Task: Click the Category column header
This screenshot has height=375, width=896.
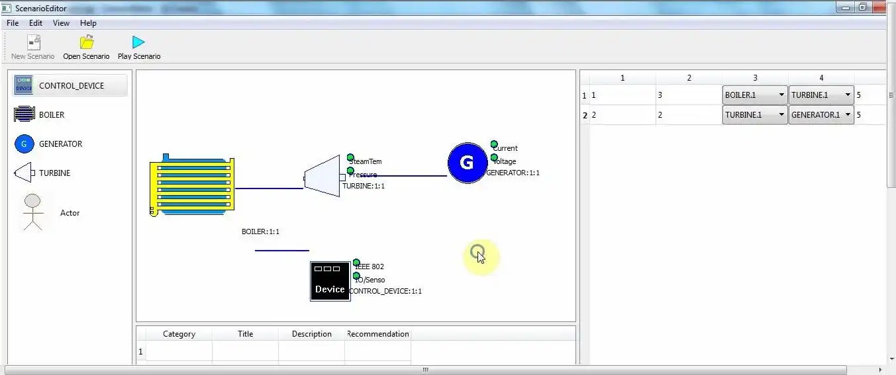Action: pos(179,334)
